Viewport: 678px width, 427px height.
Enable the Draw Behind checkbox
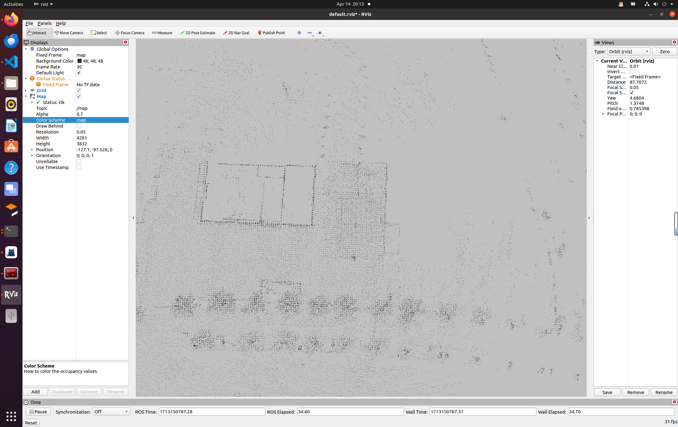[x=79, y=126]
